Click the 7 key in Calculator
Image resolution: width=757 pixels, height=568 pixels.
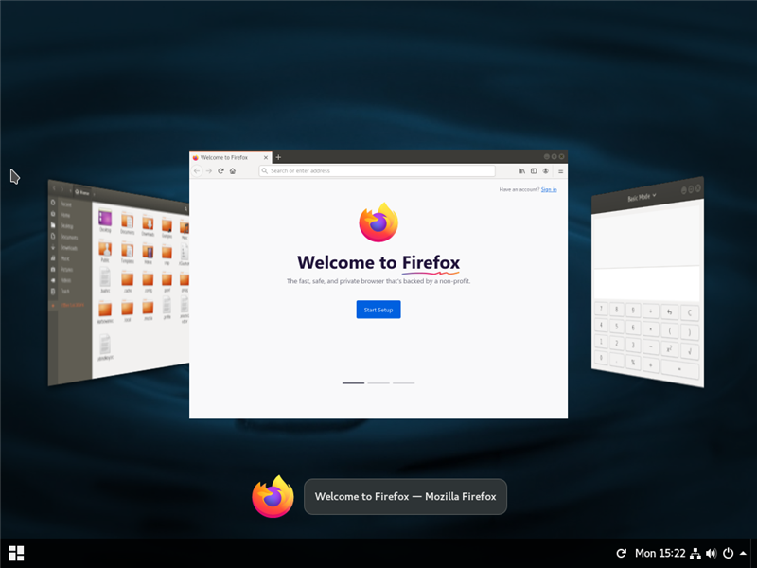[x=601, y=309]
